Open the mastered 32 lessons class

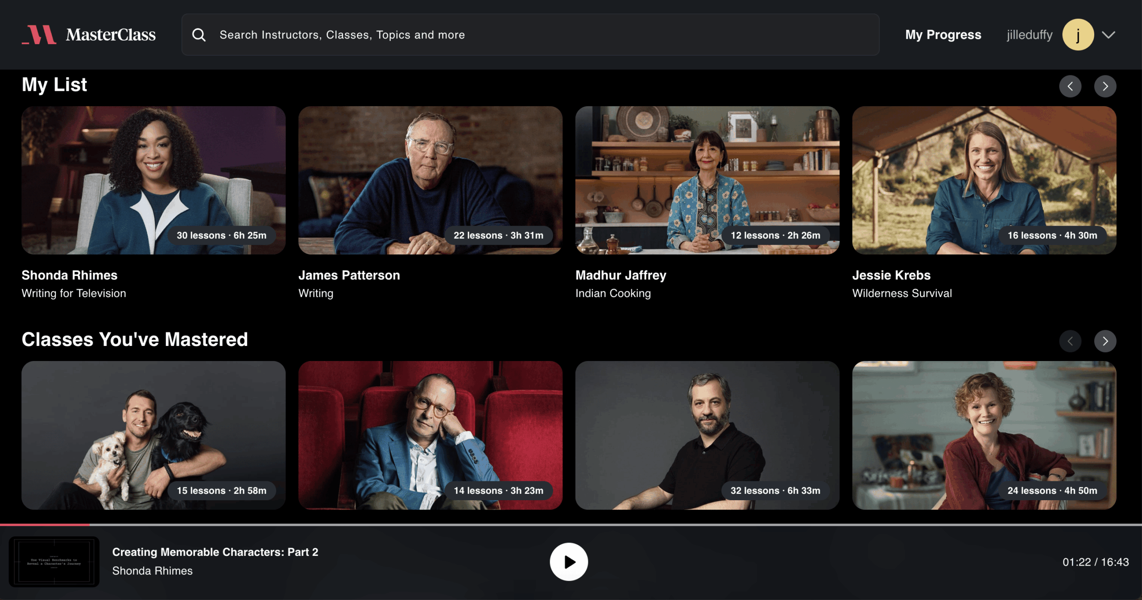[x=707, y=435]
